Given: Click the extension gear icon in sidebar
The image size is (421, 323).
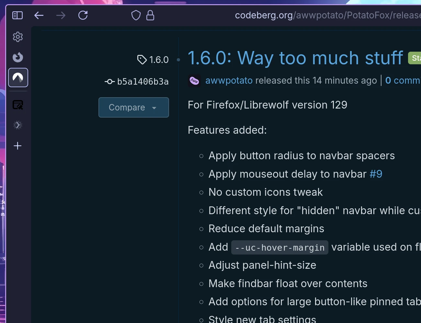Looking at the screenshot, I should (x=18, y=125).
